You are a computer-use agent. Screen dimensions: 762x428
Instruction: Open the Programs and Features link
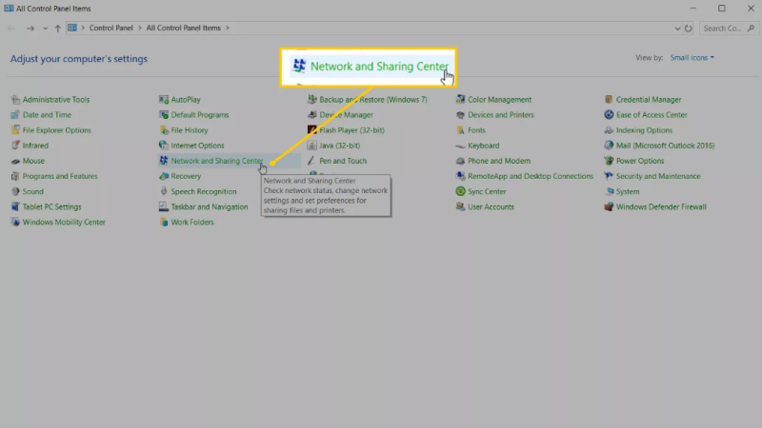point(60,176)
